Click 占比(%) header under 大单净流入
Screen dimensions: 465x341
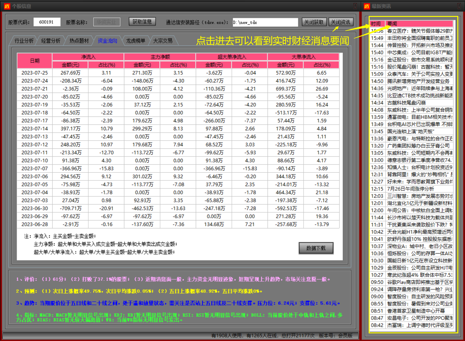[x=322, y=65]
